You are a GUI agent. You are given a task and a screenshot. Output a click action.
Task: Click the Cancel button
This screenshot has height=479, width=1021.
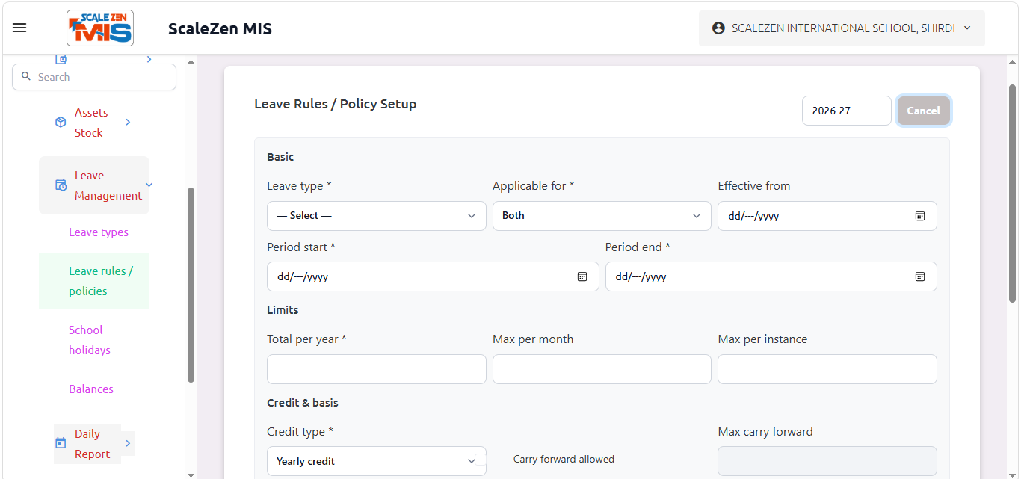(924, 111)
